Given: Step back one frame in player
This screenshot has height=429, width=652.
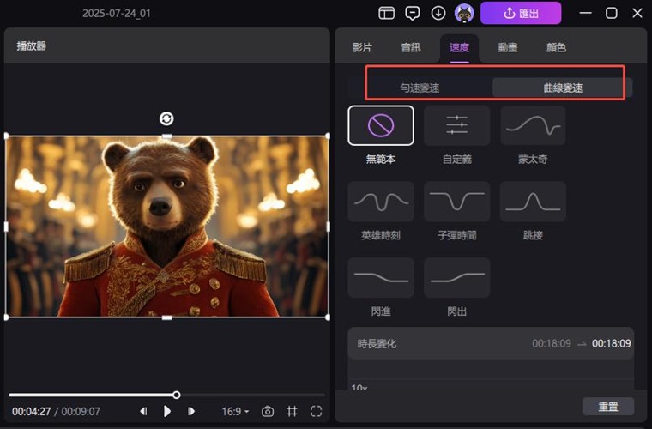Looking at the screenshot, I should point(143,411).
